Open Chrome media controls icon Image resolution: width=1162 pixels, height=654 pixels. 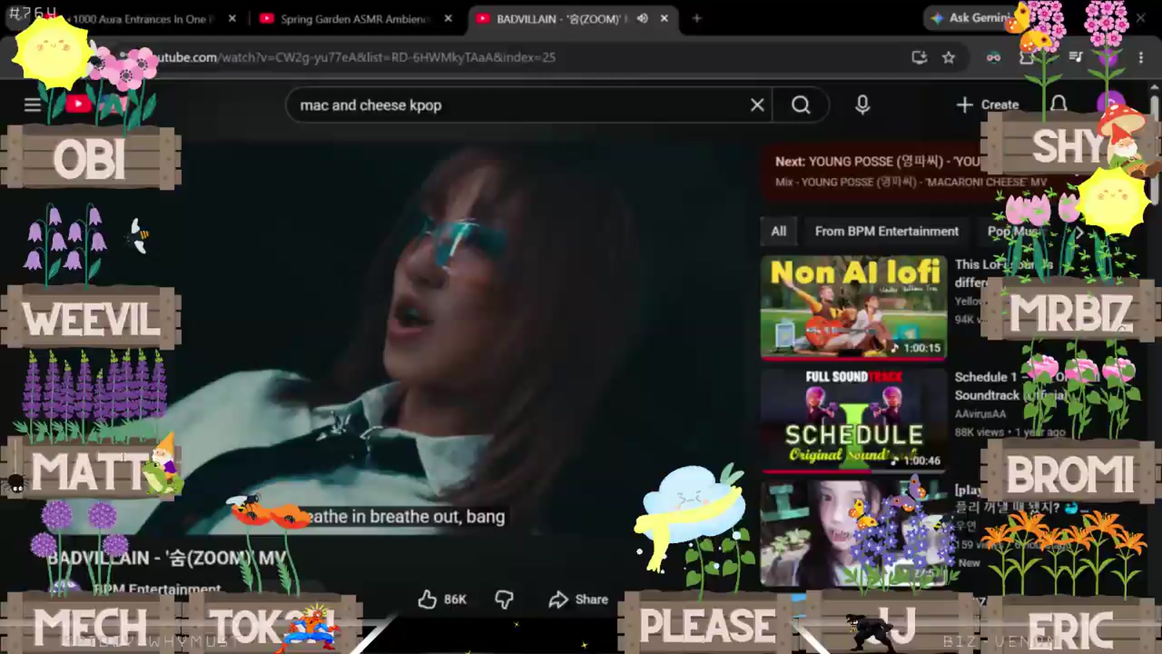1075,58
